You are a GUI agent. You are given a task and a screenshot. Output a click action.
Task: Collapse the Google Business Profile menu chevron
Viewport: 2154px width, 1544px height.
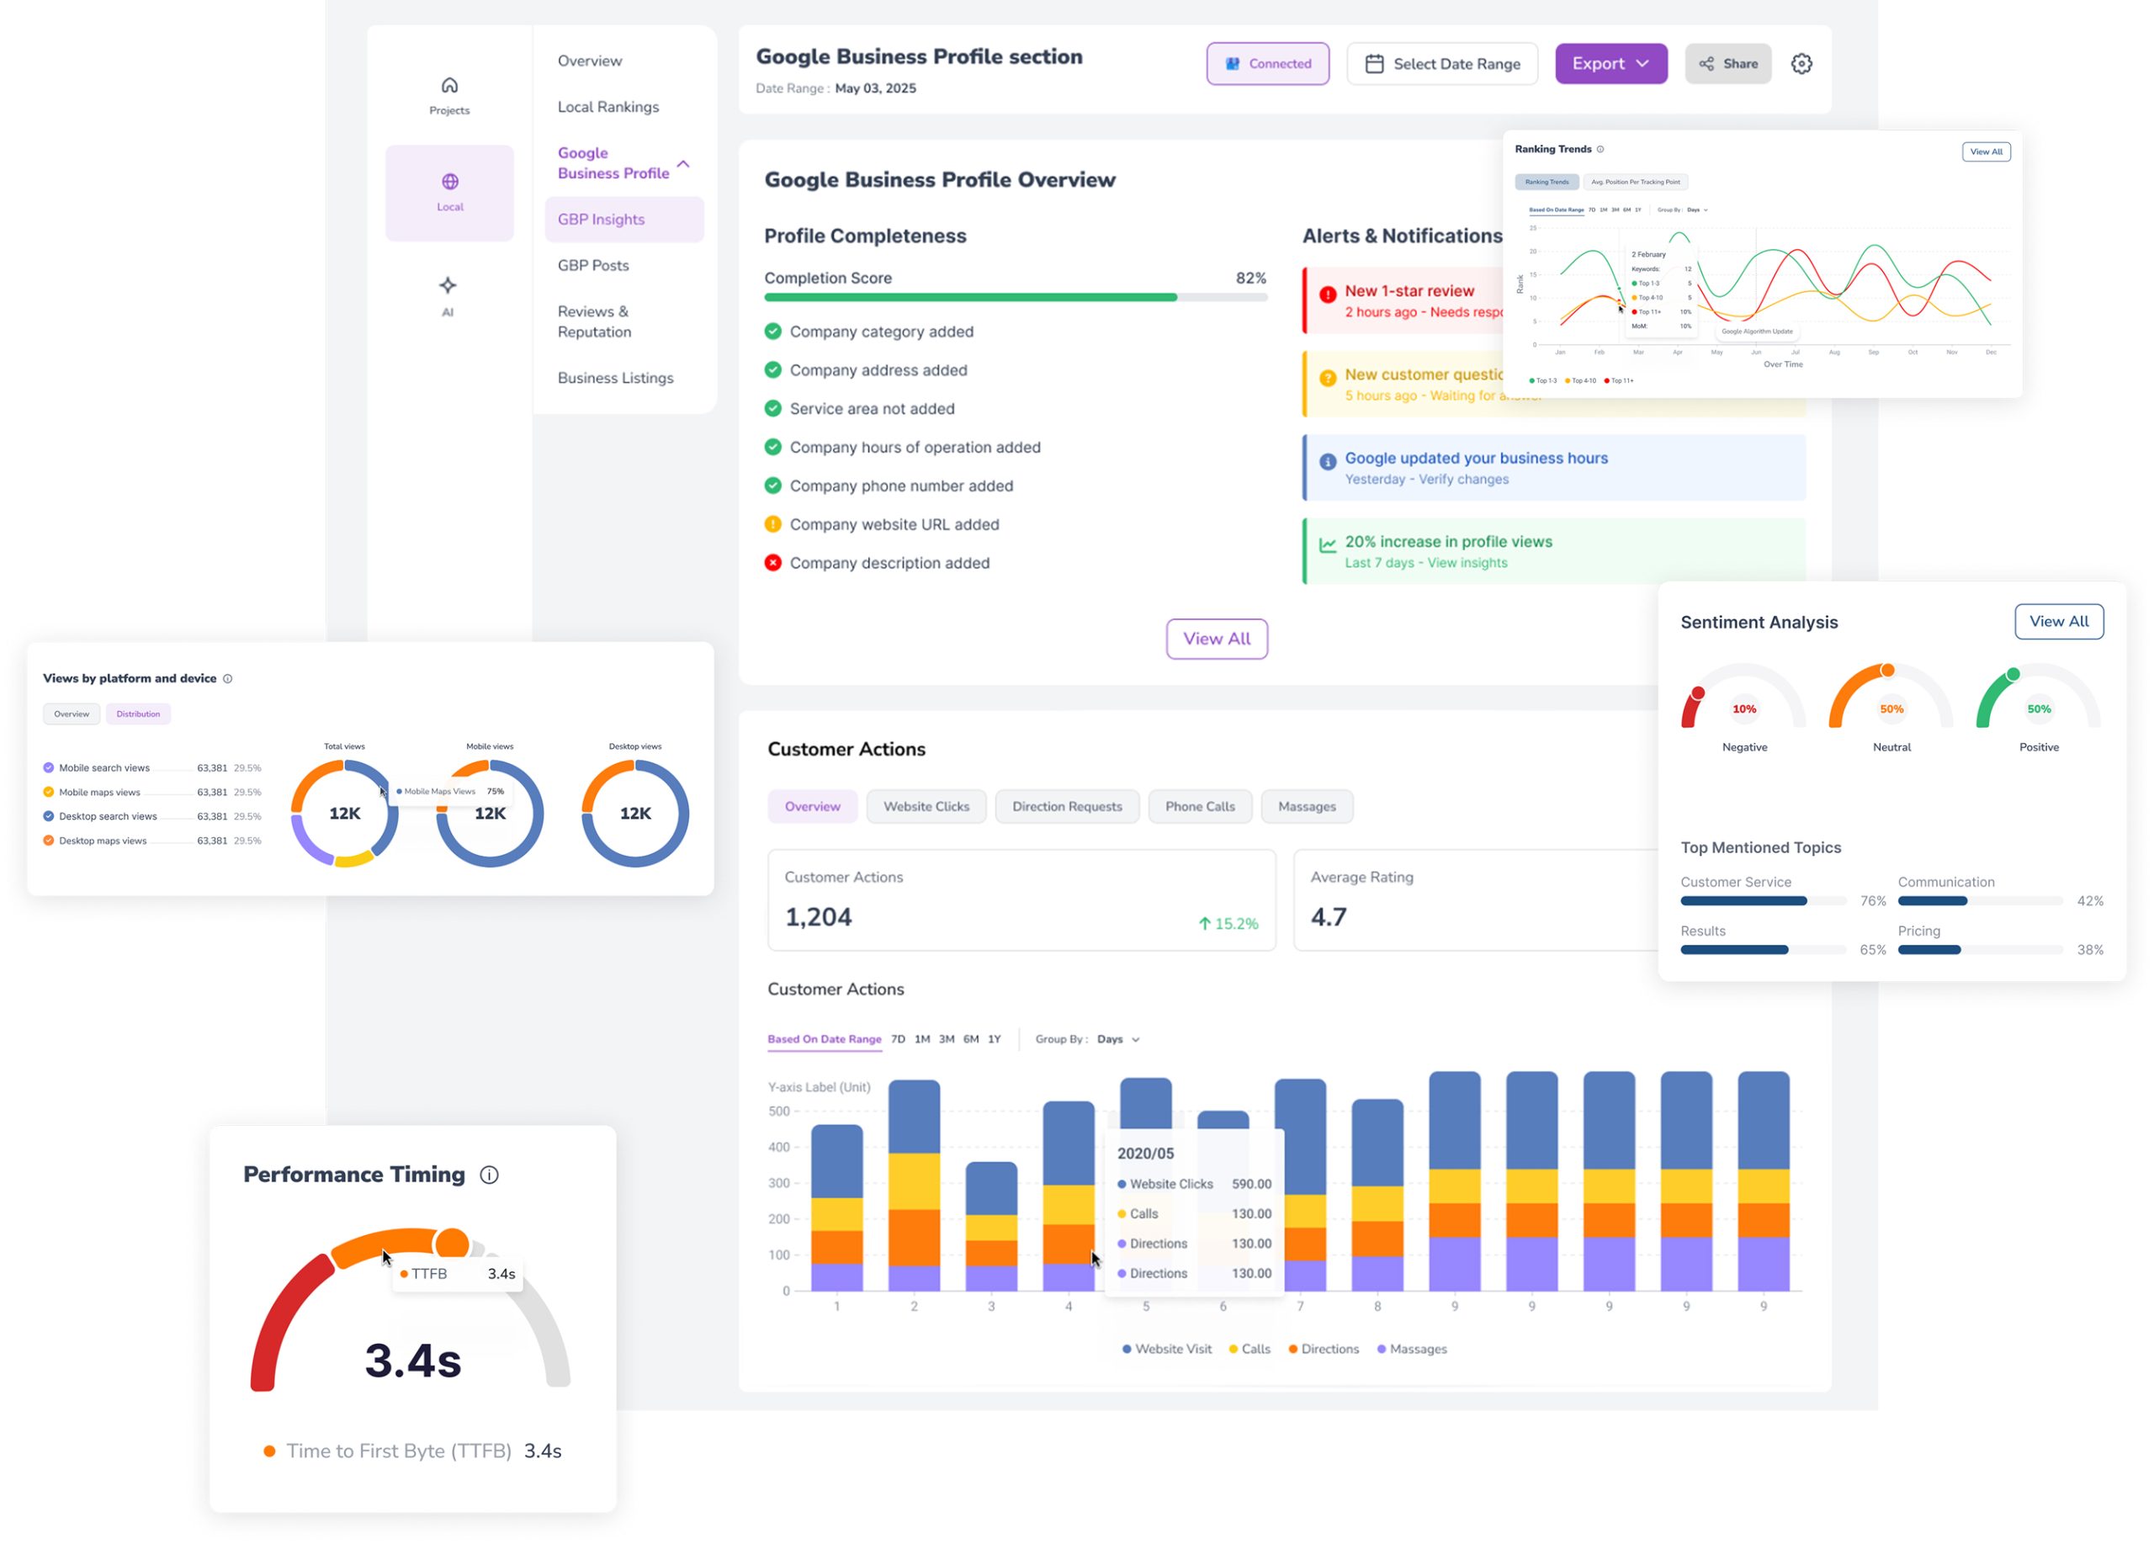click(x=683, y=163)
